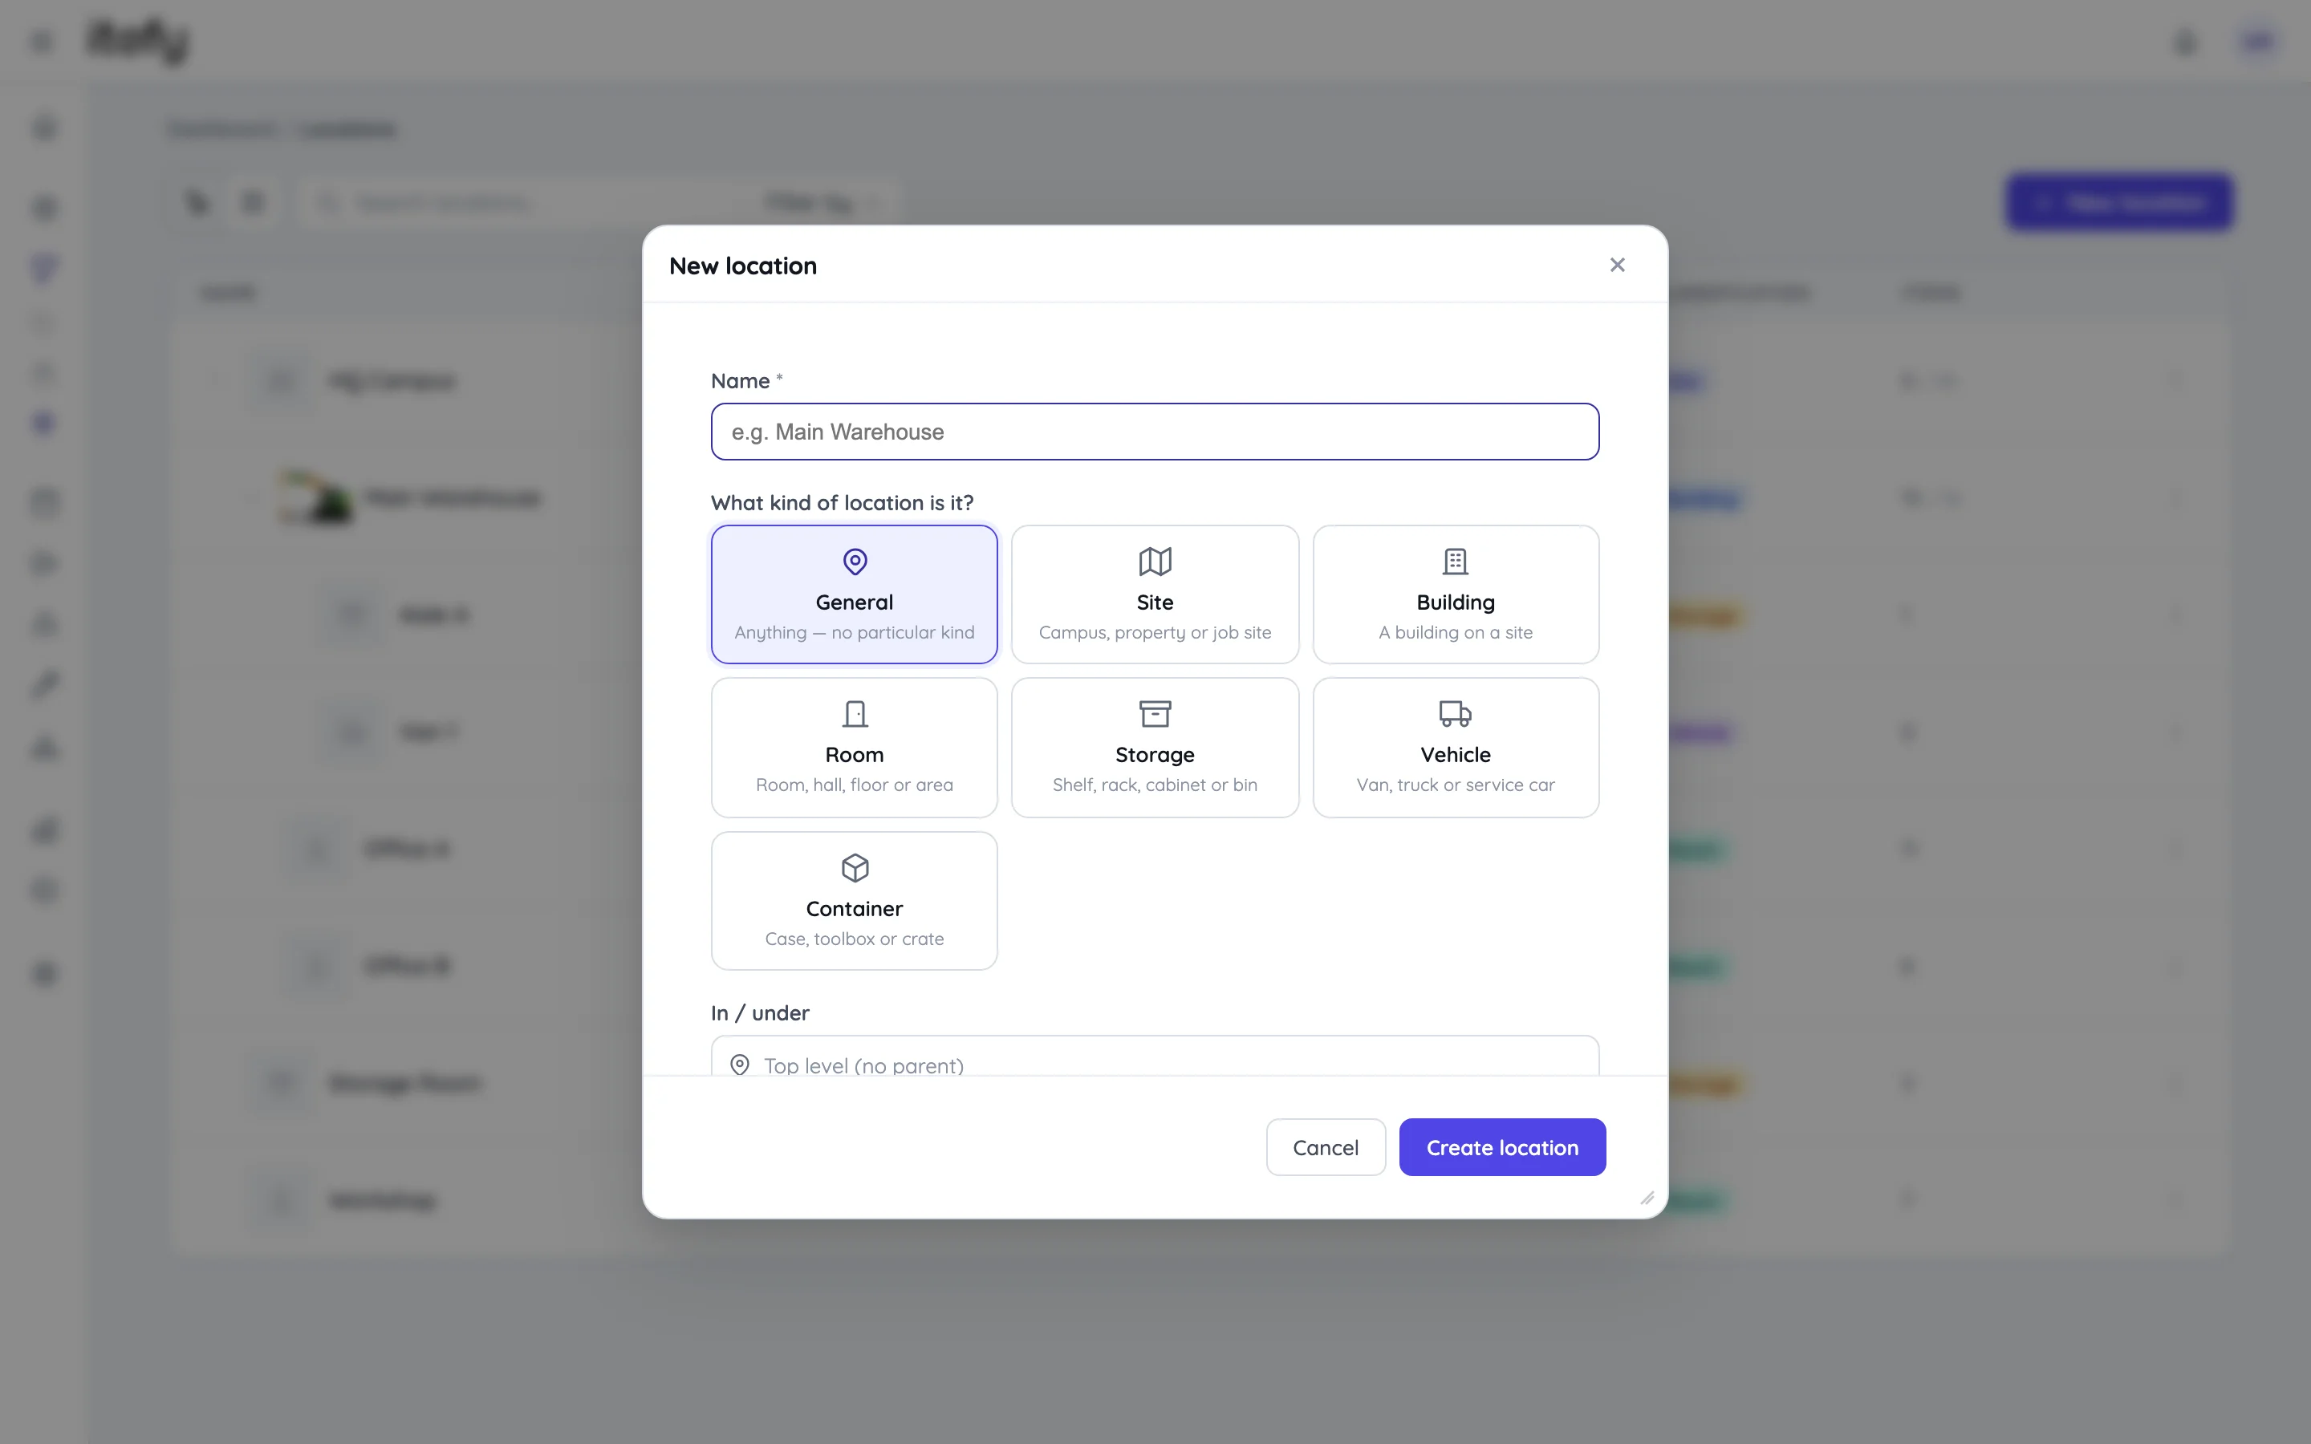Click Create location

[1502, 1147]
